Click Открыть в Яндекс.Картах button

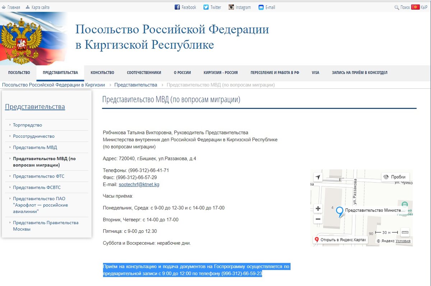pos(340,240)
